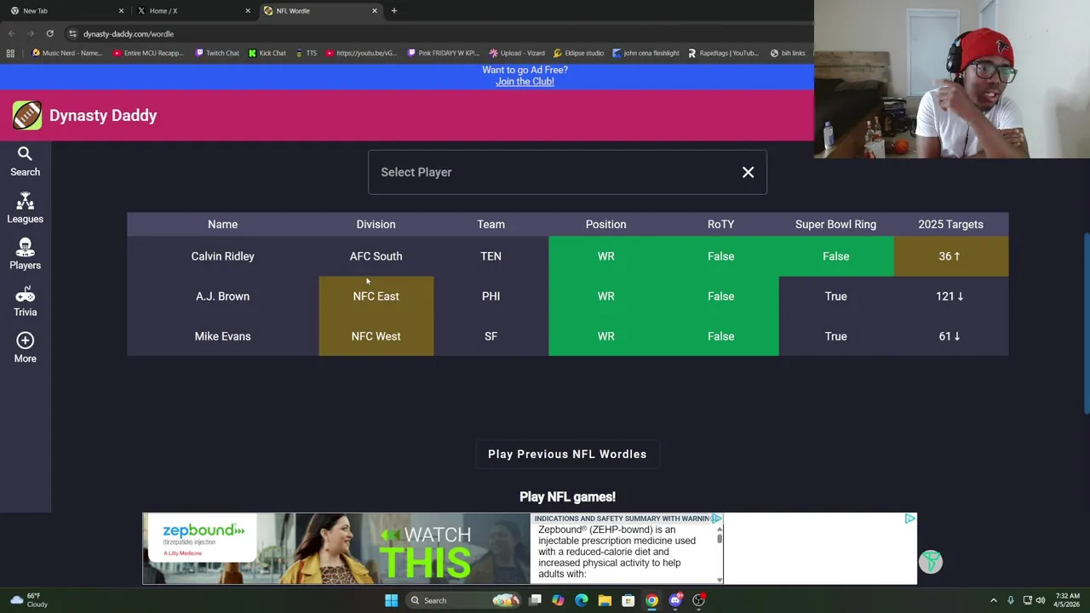Click the 121 targets cell
This screenshot has width=1090, height=613.
[x=950, y=296]
